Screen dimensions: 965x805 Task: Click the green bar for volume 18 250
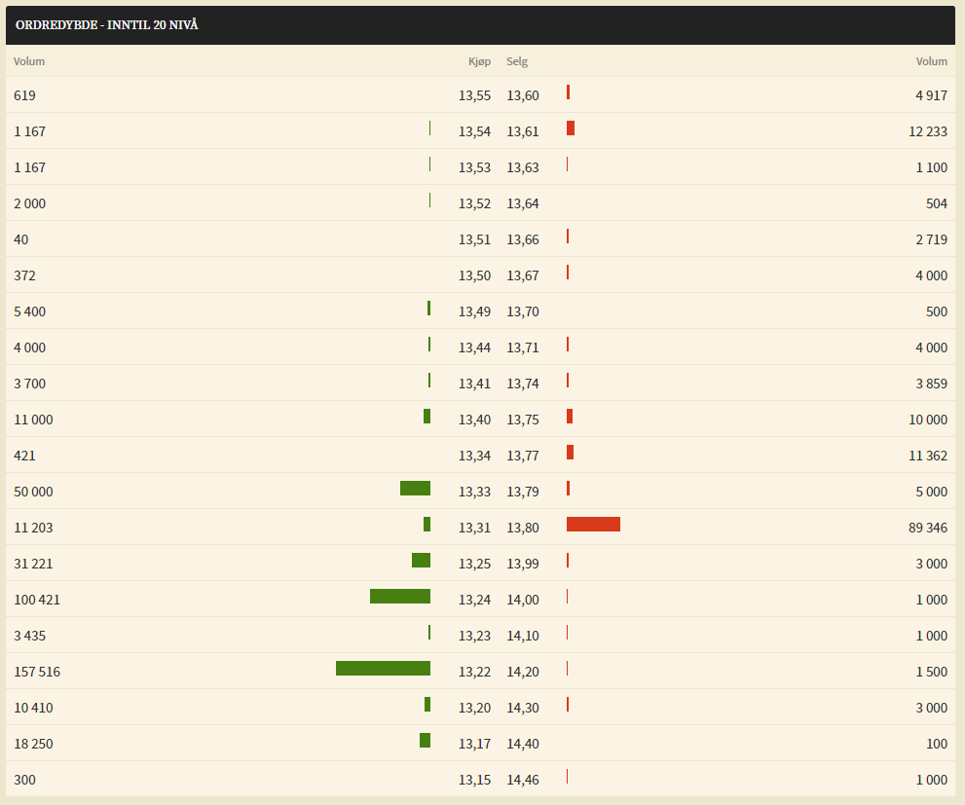(x=425, y=741)
